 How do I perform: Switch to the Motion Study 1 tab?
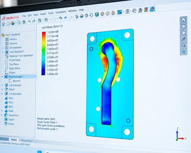point(27,140)
